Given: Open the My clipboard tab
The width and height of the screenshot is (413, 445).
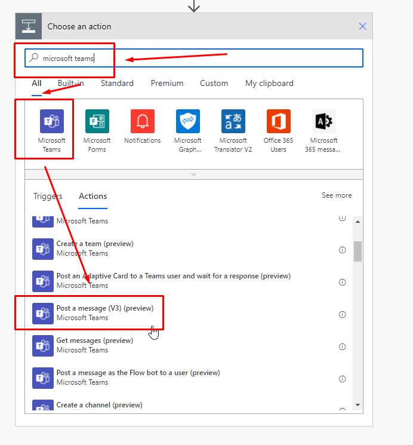Looking at the screenshot, I should click(x=270, y=83).
